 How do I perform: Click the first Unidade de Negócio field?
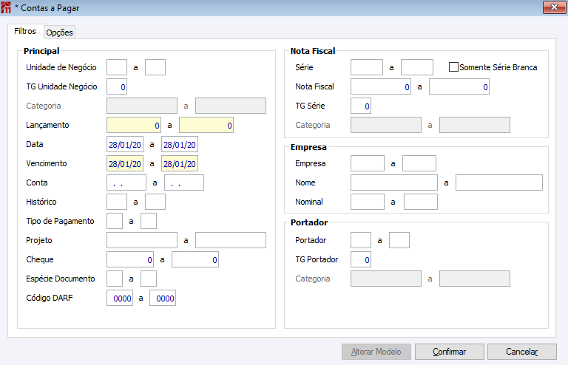(117, 67)
